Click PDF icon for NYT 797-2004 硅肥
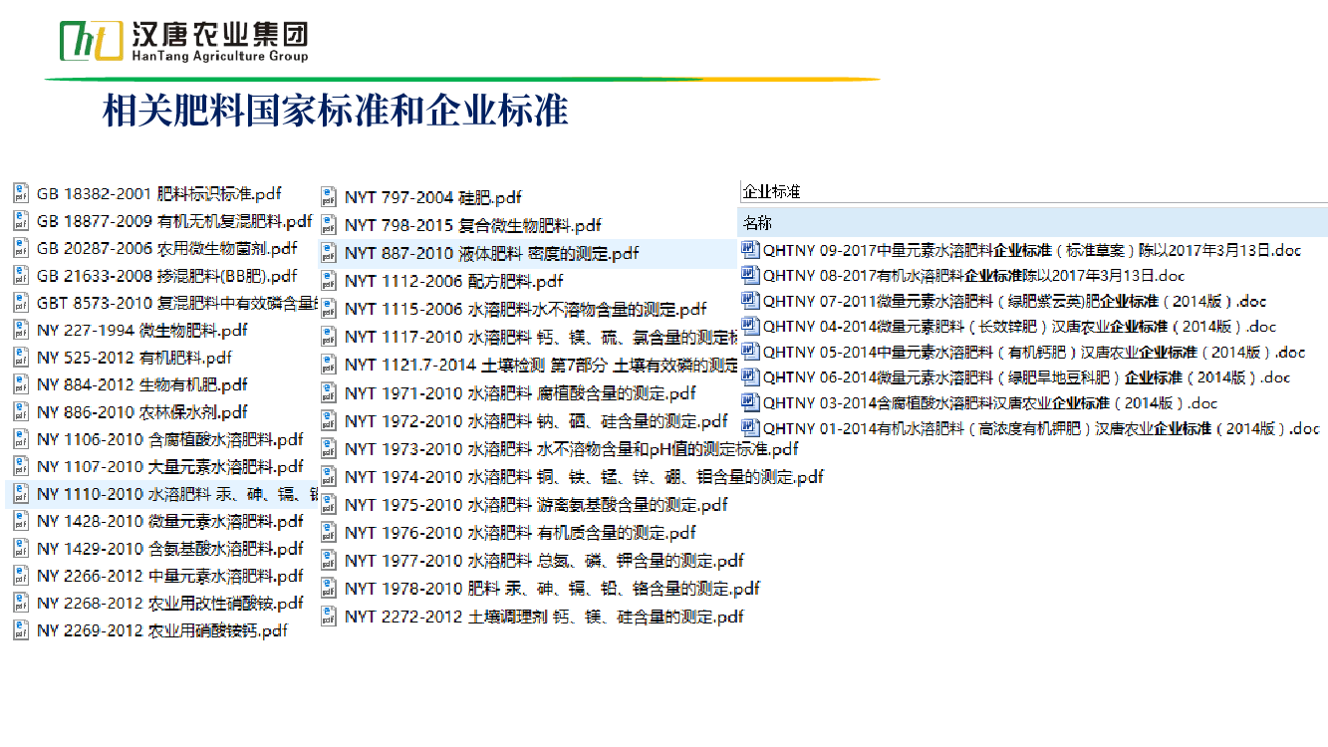The image size is (1328, 747). tap(329, 197)
